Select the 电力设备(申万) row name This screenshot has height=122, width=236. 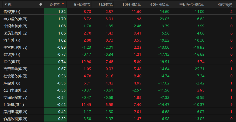(x=15, y=19)
